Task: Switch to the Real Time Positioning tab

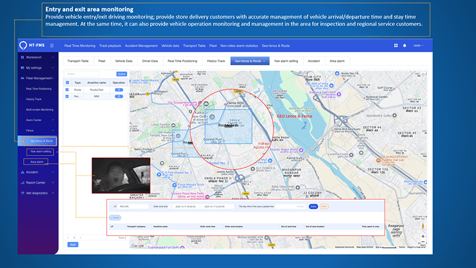Action: (x=183, y=61)
